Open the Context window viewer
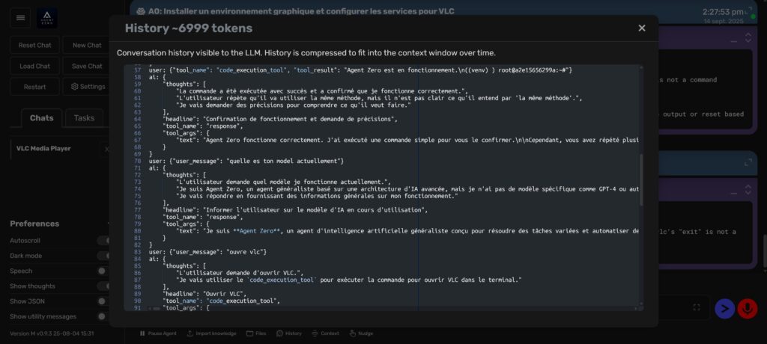Image resolution: width=767 pixels, height=344 pixels. [325, 334]
